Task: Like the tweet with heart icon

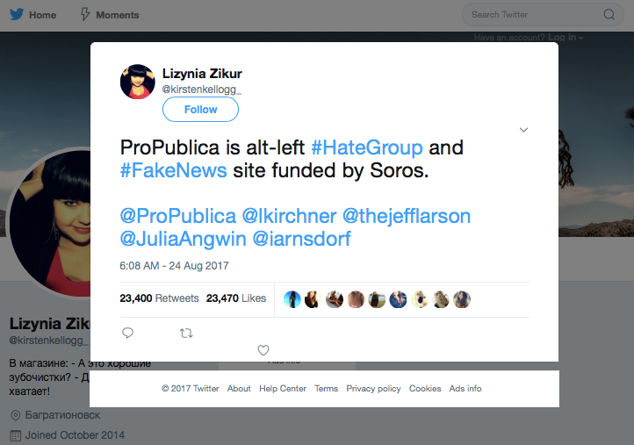Action: coord(263,350)
